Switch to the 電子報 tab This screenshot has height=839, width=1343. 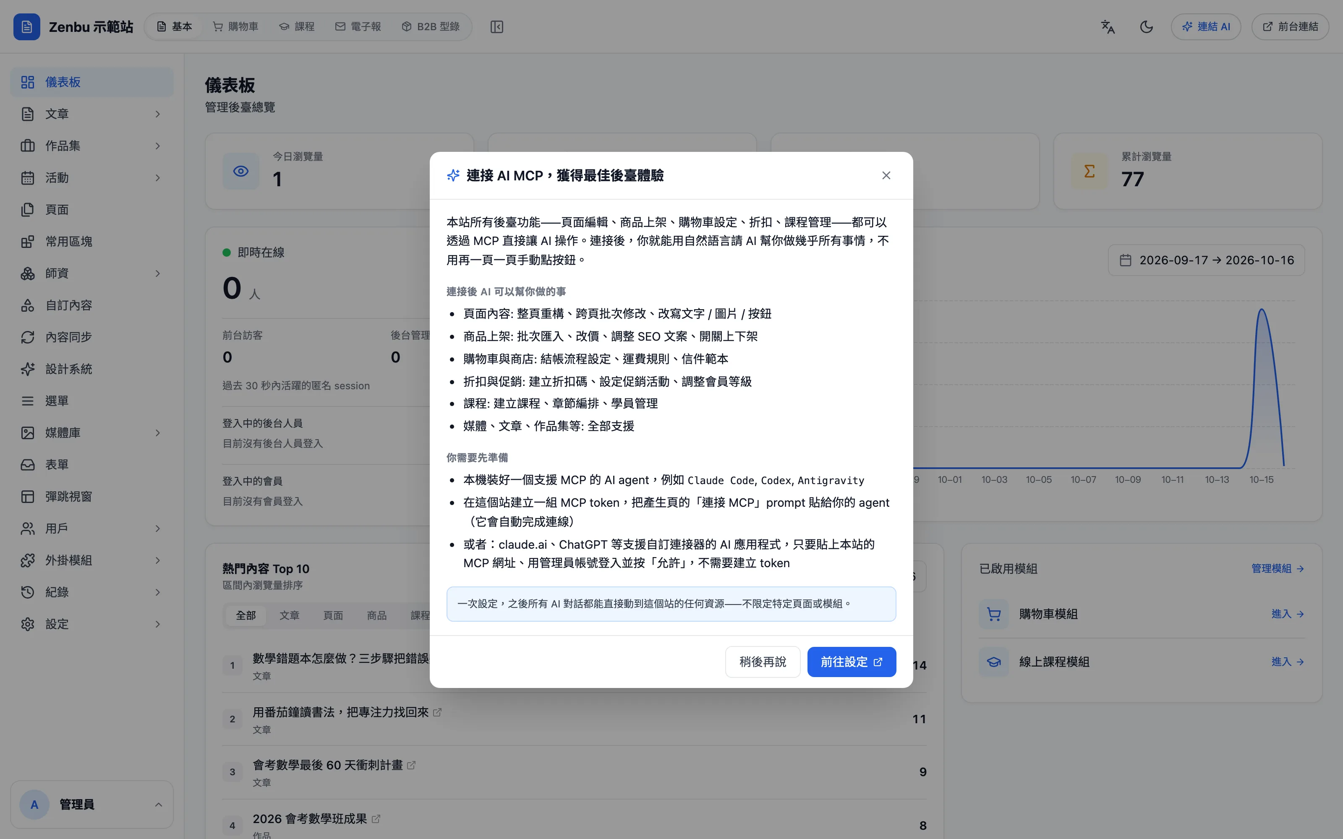pyautogui.click(x=358, y=26)
